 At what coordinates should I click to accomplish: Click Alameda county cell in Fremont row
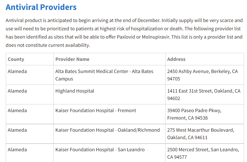pyautogui.click(x=17, y=110)
